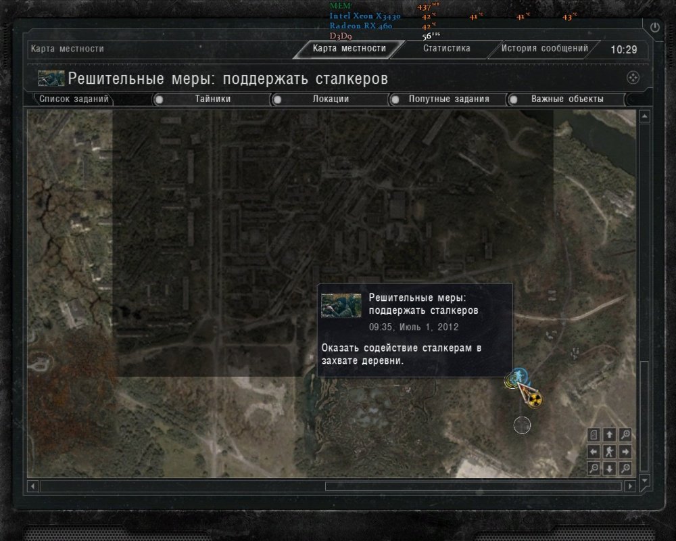The height and width of the screenshot is (541, 676).
Task: Open the Список заданий task list
Action: [74, 99]
